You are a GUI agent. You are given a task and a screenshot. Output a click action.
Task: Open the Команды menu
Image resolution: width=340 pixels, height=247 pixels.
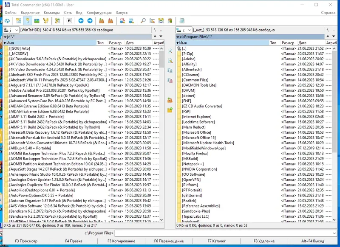51,13
